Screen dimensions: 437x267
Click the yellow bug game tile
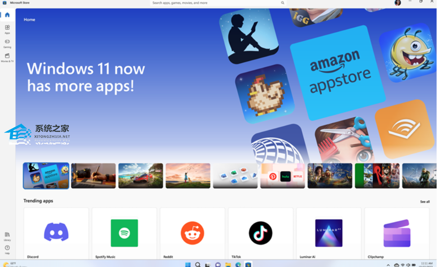[408, 53]
